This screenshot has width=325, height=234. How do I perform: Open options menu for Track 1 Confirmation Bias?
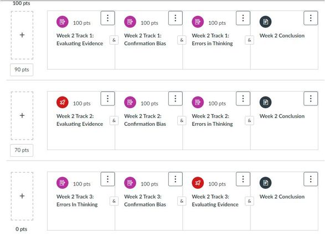(176, 18)
